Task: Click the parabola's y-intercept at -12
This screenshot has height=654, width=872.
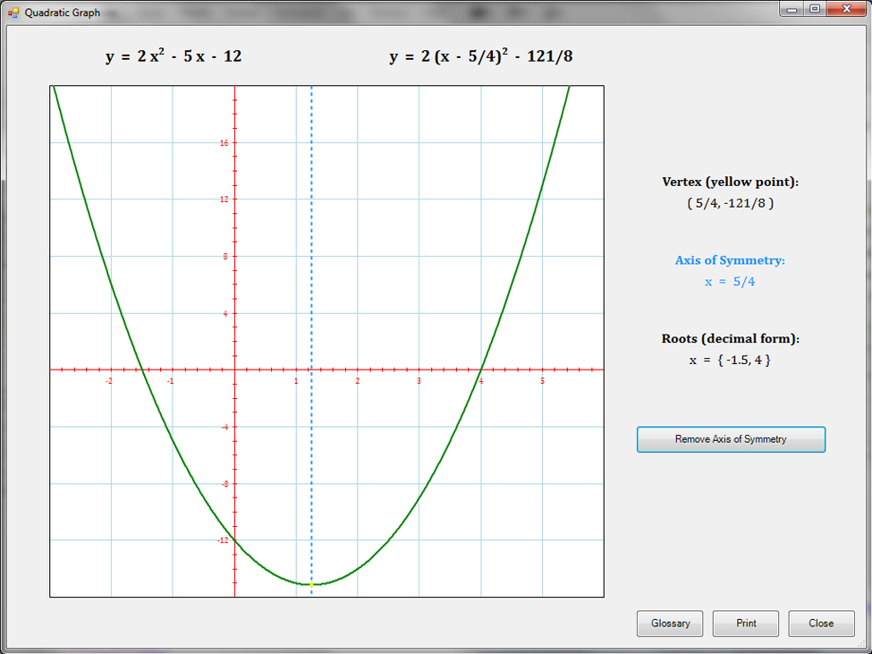Action: pyautogui.click(x=234, y=539)
